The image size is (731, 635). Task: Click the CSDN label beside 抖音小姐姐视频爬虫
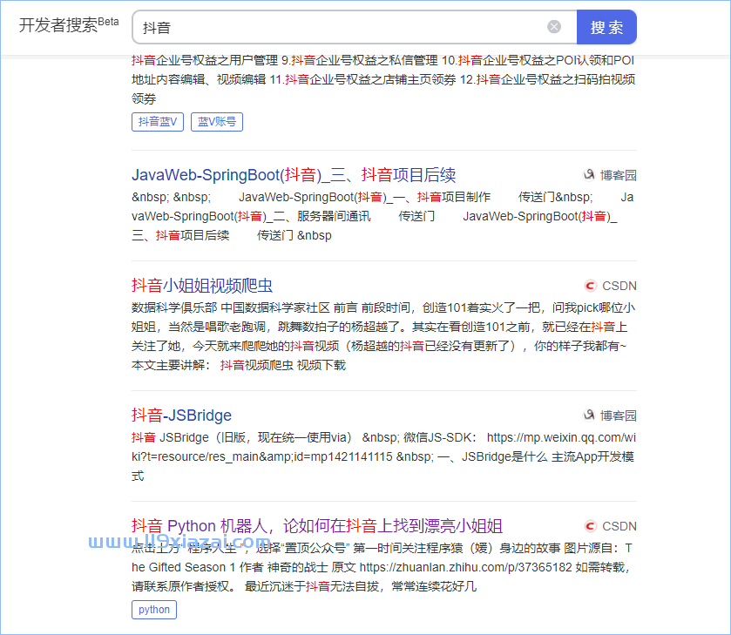pos(619,286)
